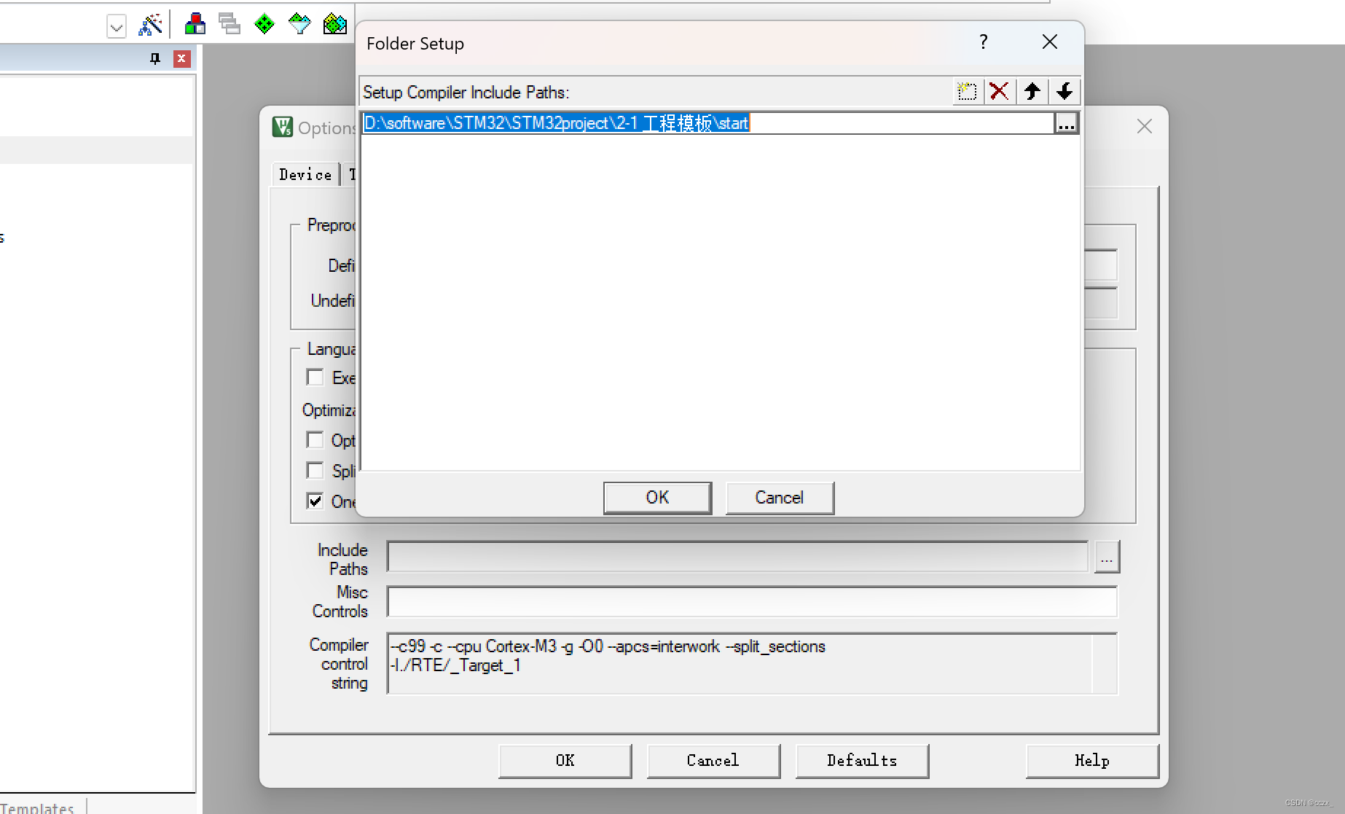Click browse '...' button beside the path entry

pyautogui.click(x=1066, y=124)
